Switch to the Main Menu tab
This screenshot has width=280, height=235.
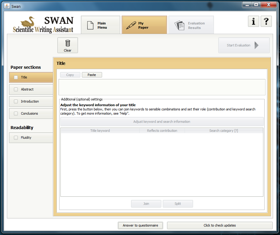point(101,25)
